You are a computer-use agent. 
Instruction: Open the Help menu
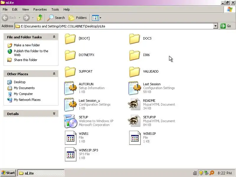click(67, 9)
